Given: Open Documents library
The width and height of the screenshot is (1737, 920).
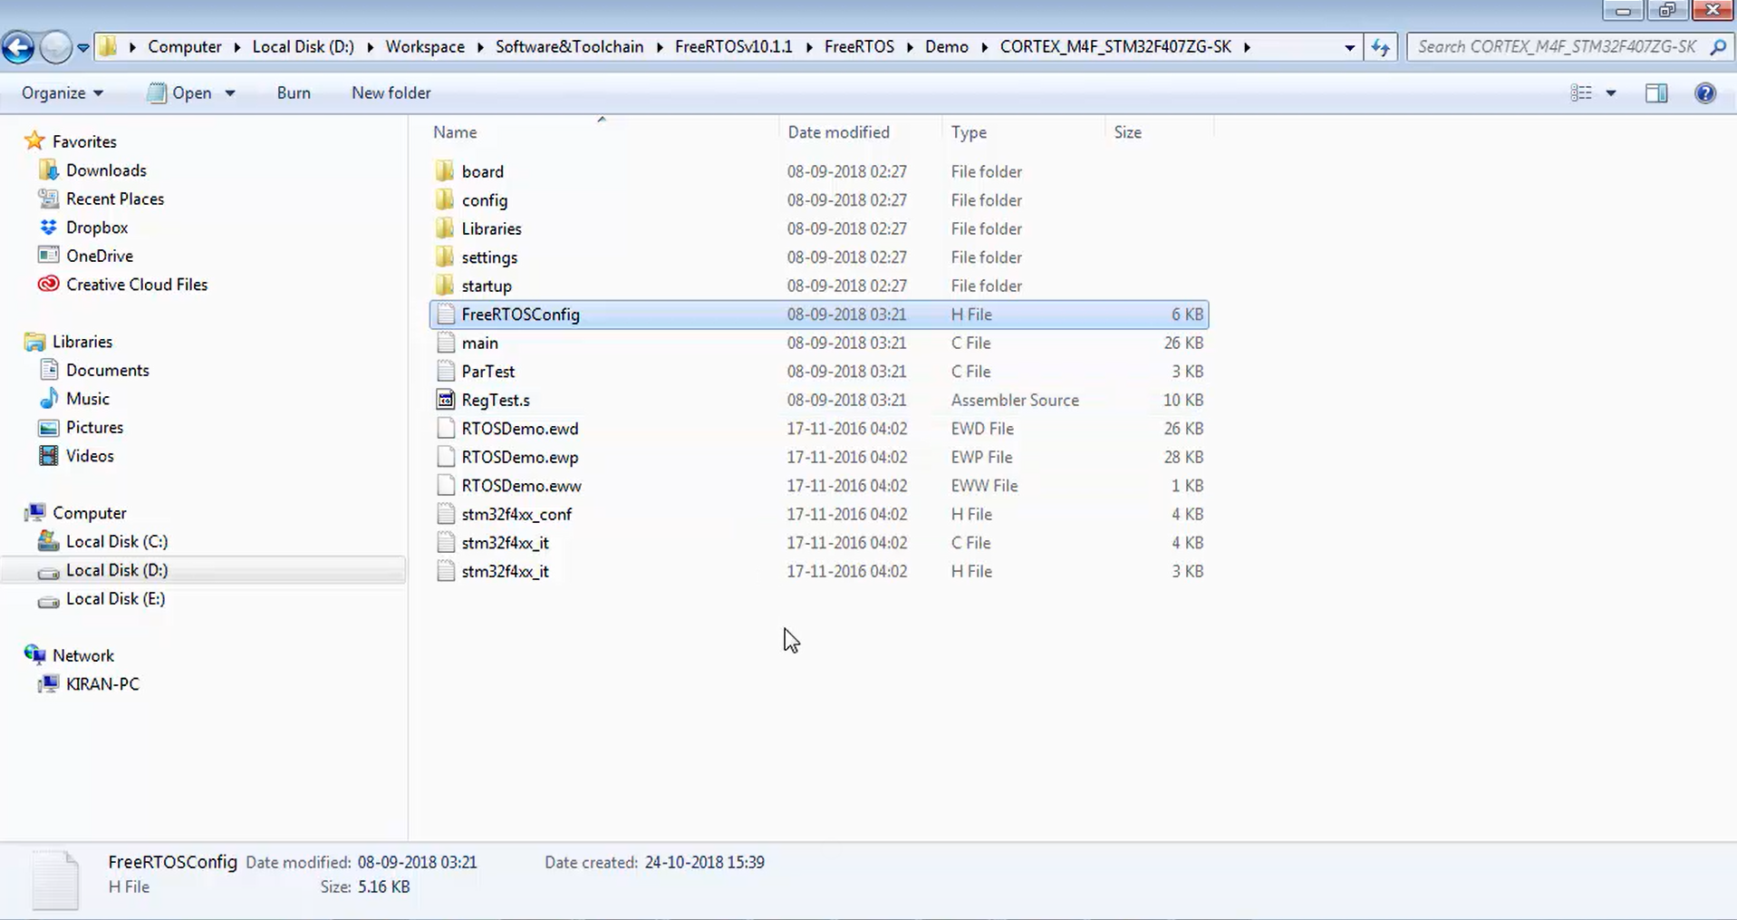Looking at the screenshot, I should (107, 370).
